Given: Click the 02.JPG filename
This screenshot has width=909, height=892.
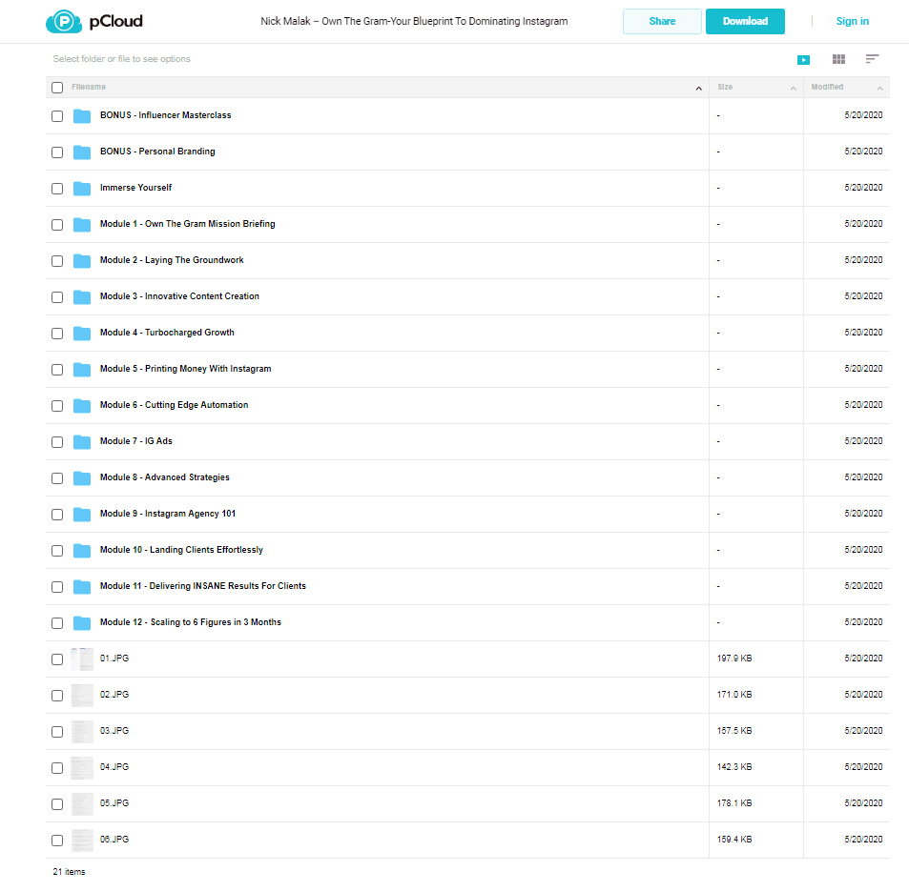Looking at the screenshot, I should 114,695.
